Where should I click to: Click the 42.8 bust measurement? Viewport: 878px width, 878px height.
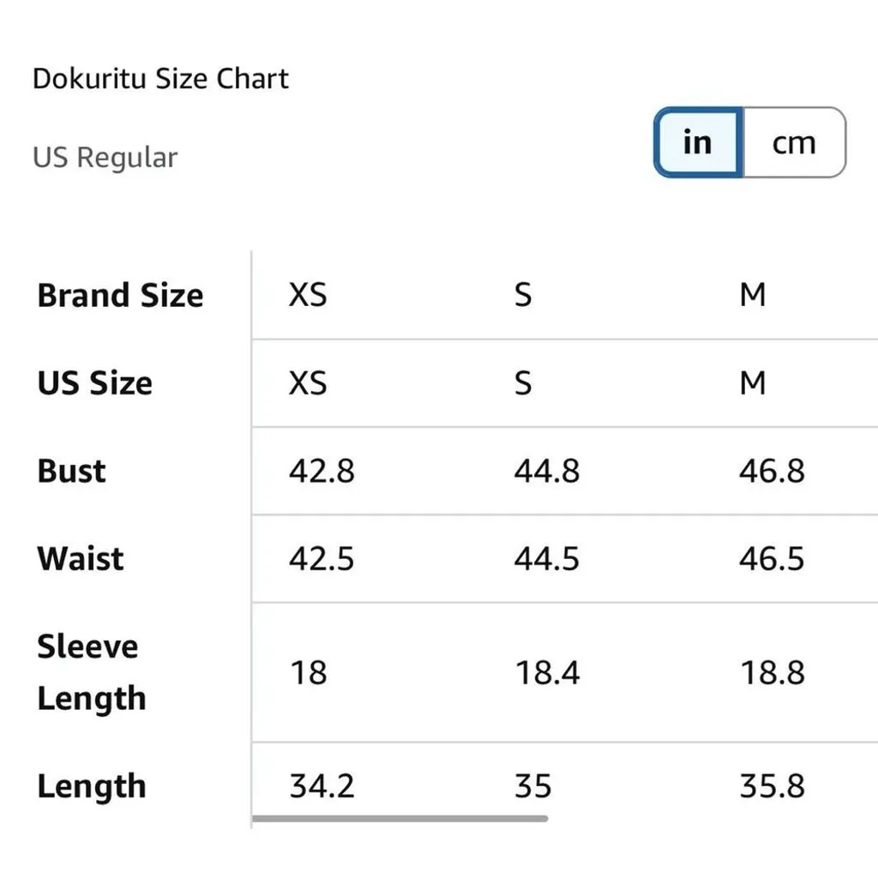coord(322,472)
